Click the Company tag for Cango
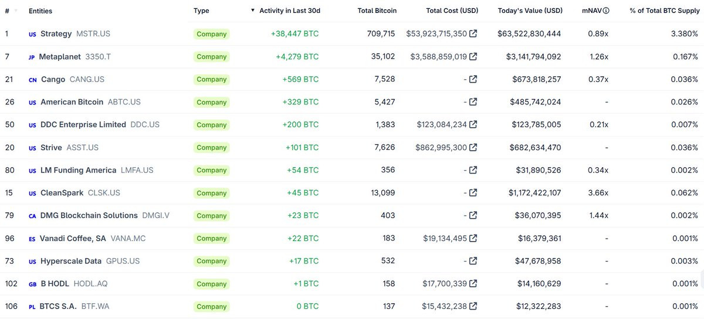Screen dimensions: 704x319 [211, 79]
